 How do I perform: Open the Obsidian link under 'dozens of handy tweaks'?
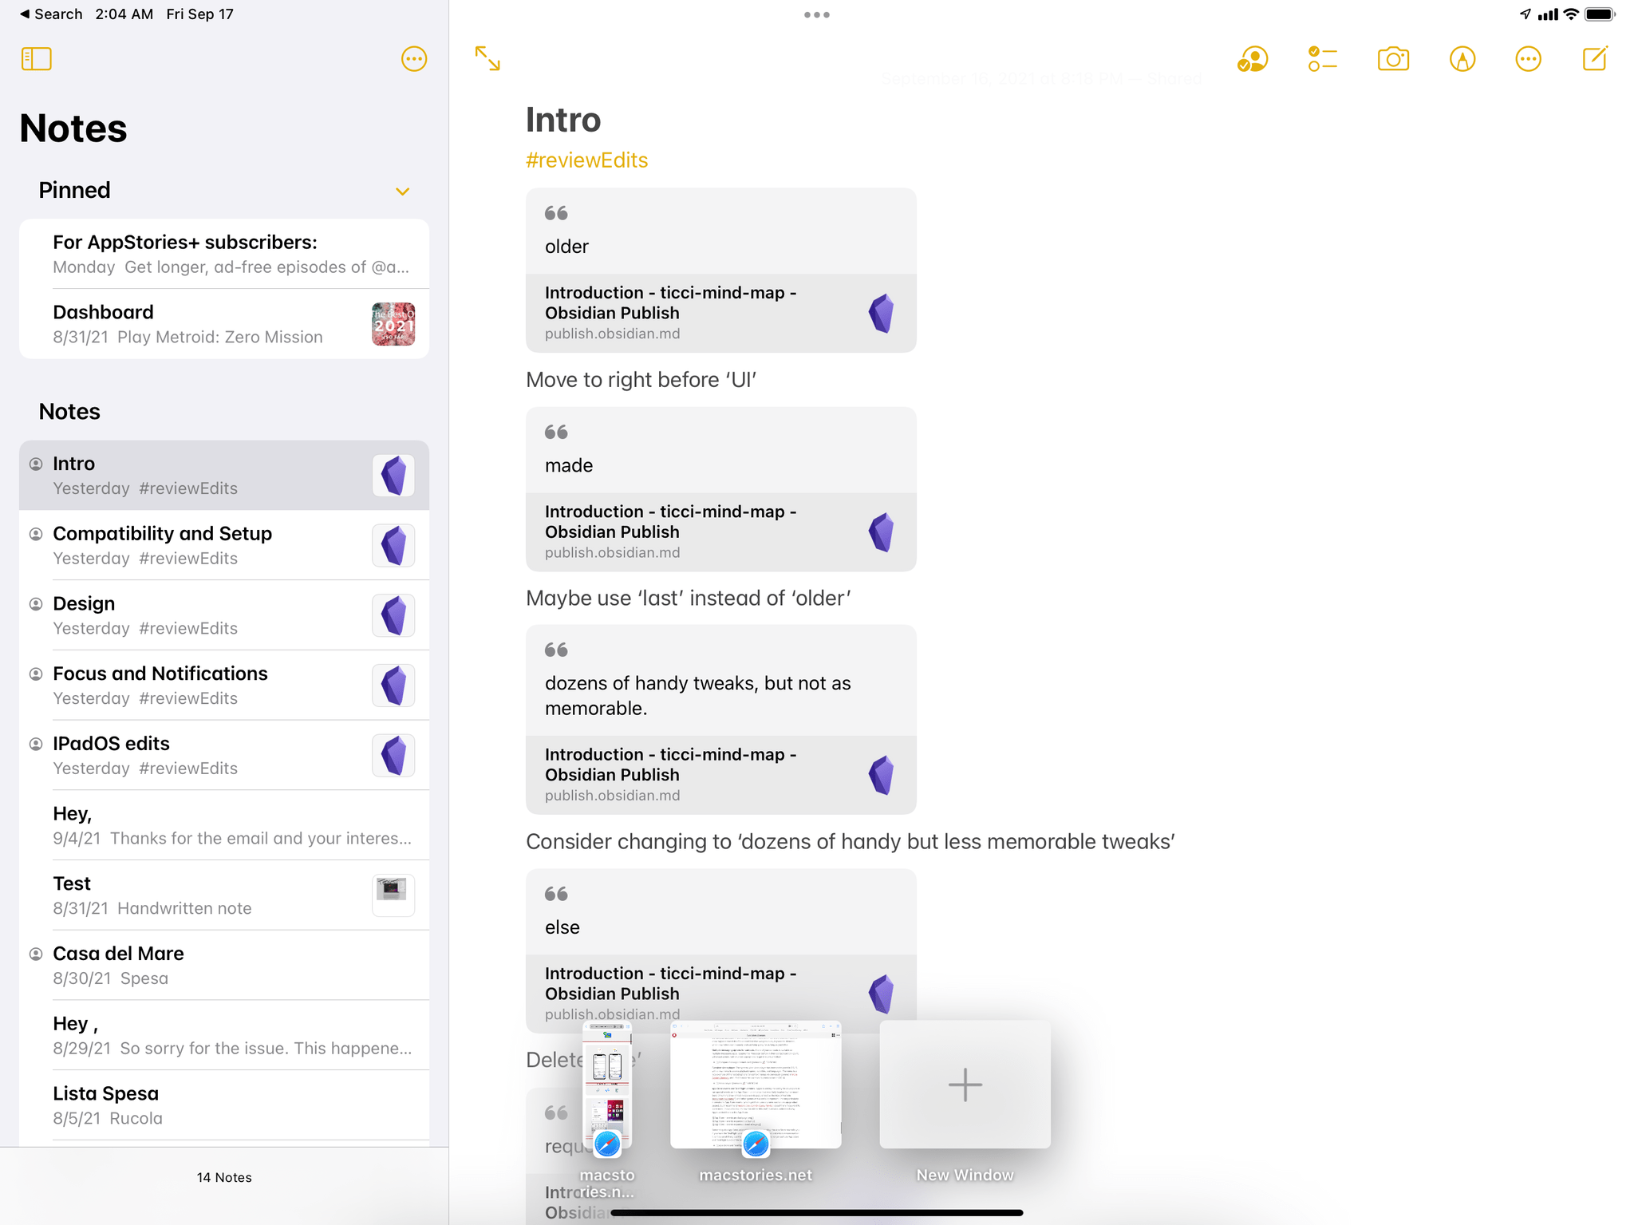tap(720, 775)
